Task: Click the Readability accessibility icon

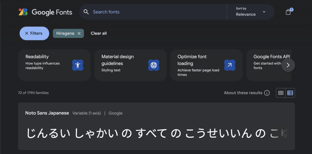Action: [78, 65]
